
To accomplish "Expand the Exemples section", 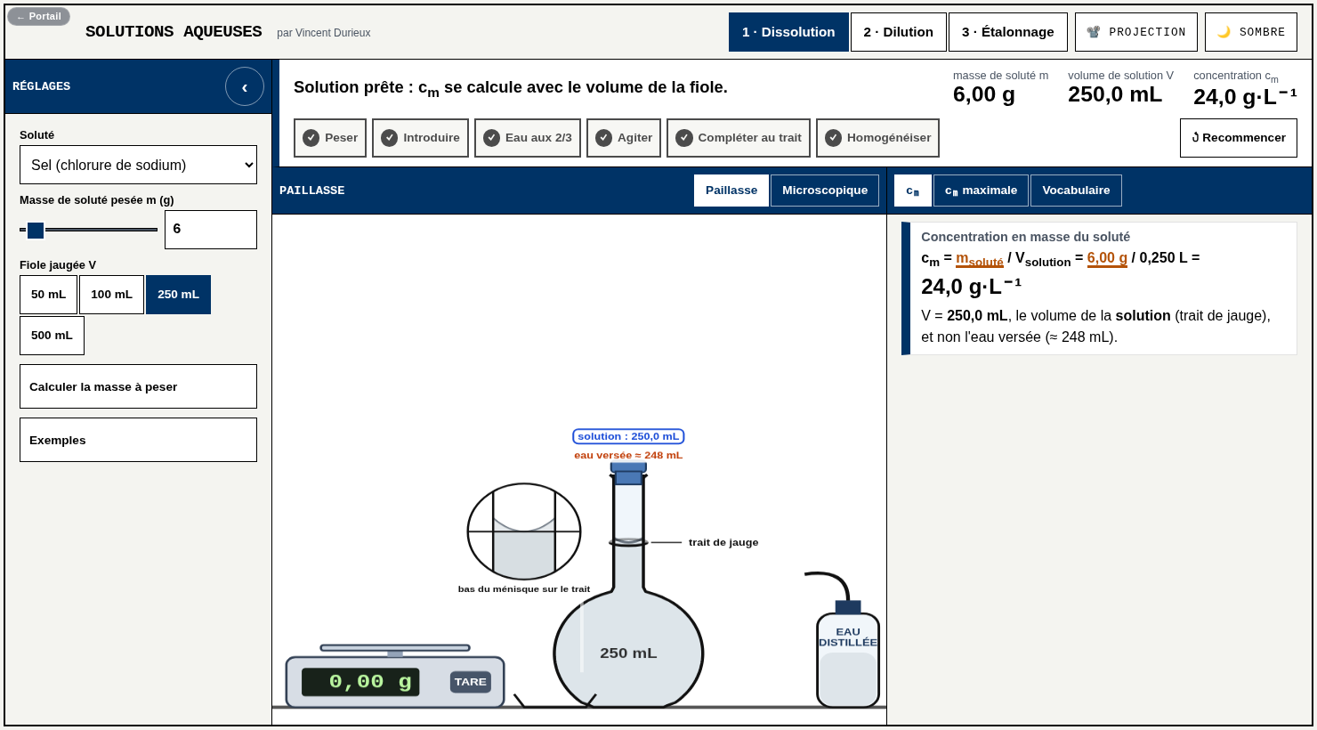I will (138, 440).
